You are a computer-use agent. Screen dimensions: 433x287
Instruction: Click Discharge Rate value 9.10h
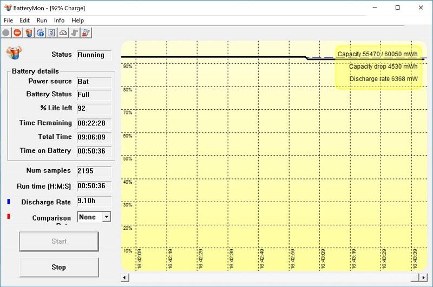pos(94,201)
